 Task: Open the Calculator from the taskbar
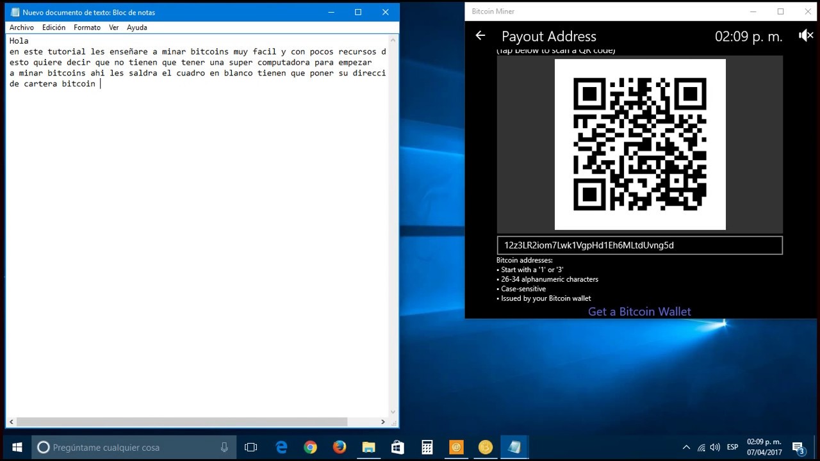click(427, 447)
